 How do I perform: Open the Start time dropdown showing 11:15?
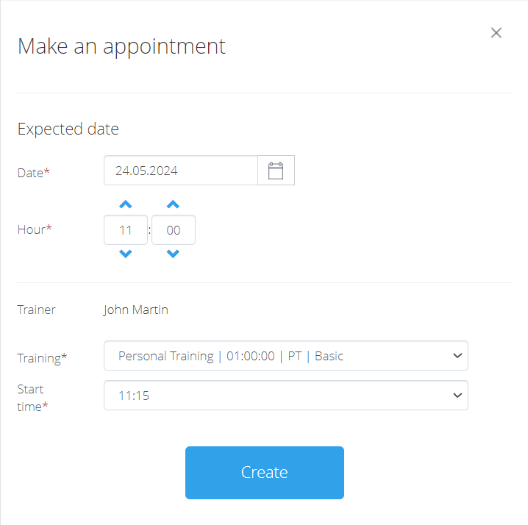[x=285, y=396]
